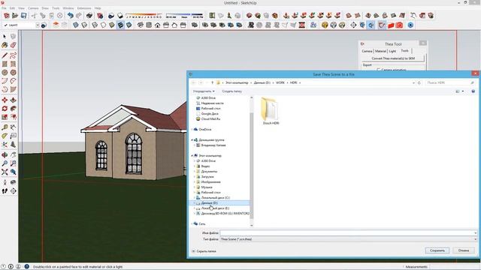The width and height of the screenshot is (481, 270).
Task: Choose the Eraser tool
Action: [14, 45]
